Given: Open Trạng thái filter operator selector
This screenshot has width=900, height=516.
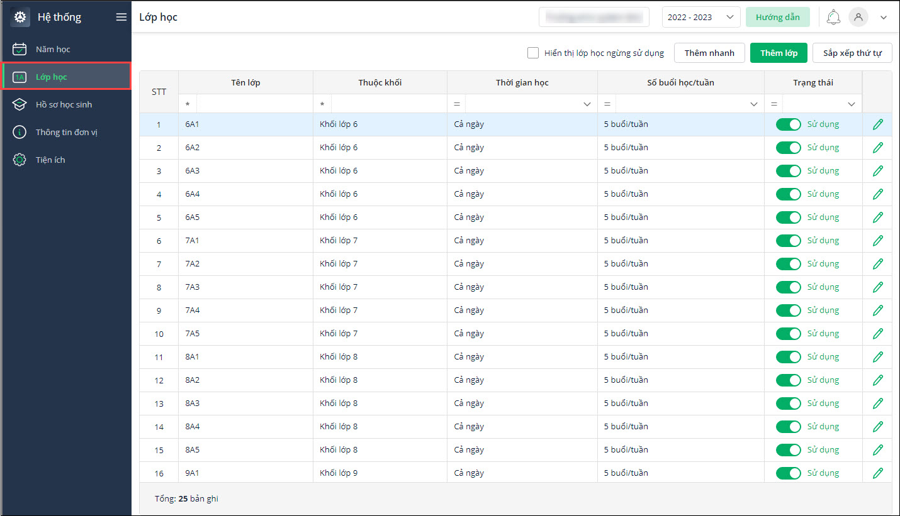Looking at the screenshot, I should (774, 104).
